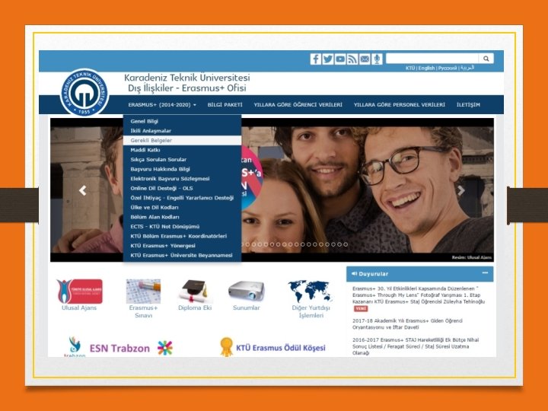This screenshot has height=411, width=548.
Task: Click inside the site search field
Action: click(x=432, y=59)
